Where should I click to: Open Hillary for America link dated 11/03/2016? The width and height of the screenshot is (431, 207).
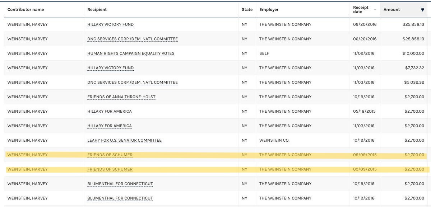[110, 126]
